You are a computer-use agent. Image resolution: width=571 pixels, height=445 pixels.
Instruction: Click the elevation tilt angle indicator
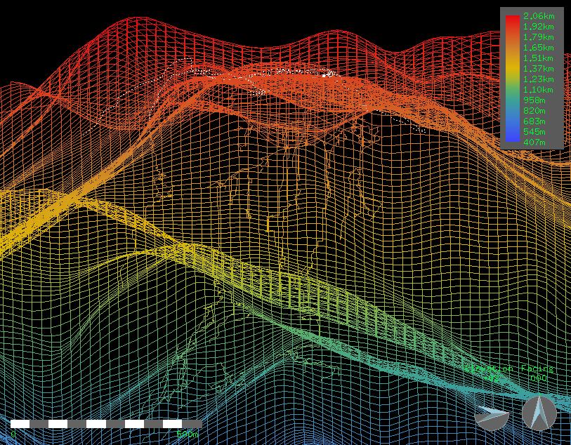point(492,416)
